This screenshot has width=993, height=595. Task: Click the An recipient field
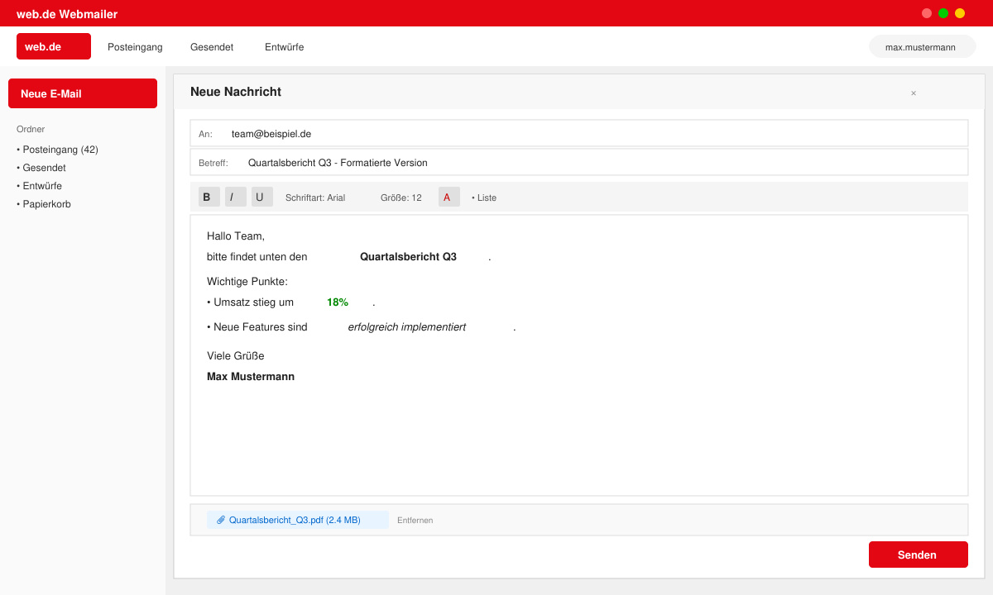579,133
